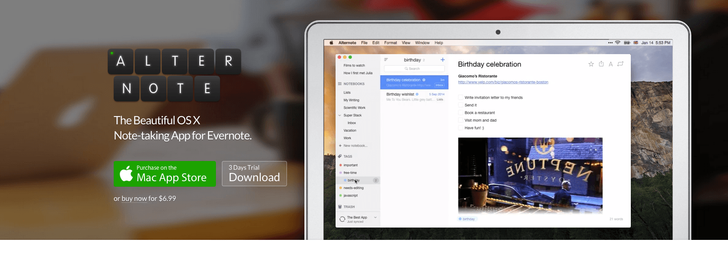The image size is (728, 261).
Task: Open the Window menu
Action: [422, 43]
